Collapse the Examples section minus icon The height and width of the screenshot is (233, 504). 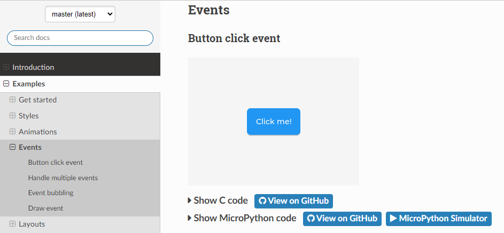(x=6, y=84)
